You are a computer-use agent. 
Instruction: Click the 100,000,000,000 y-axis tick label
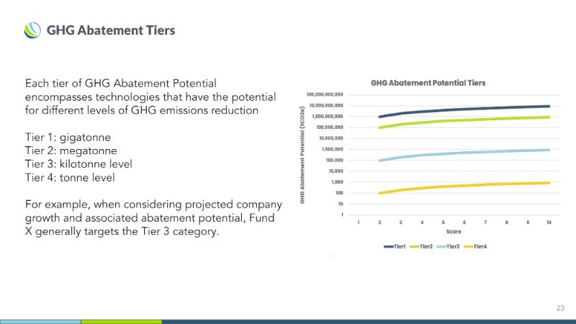[x=325, y=94]
